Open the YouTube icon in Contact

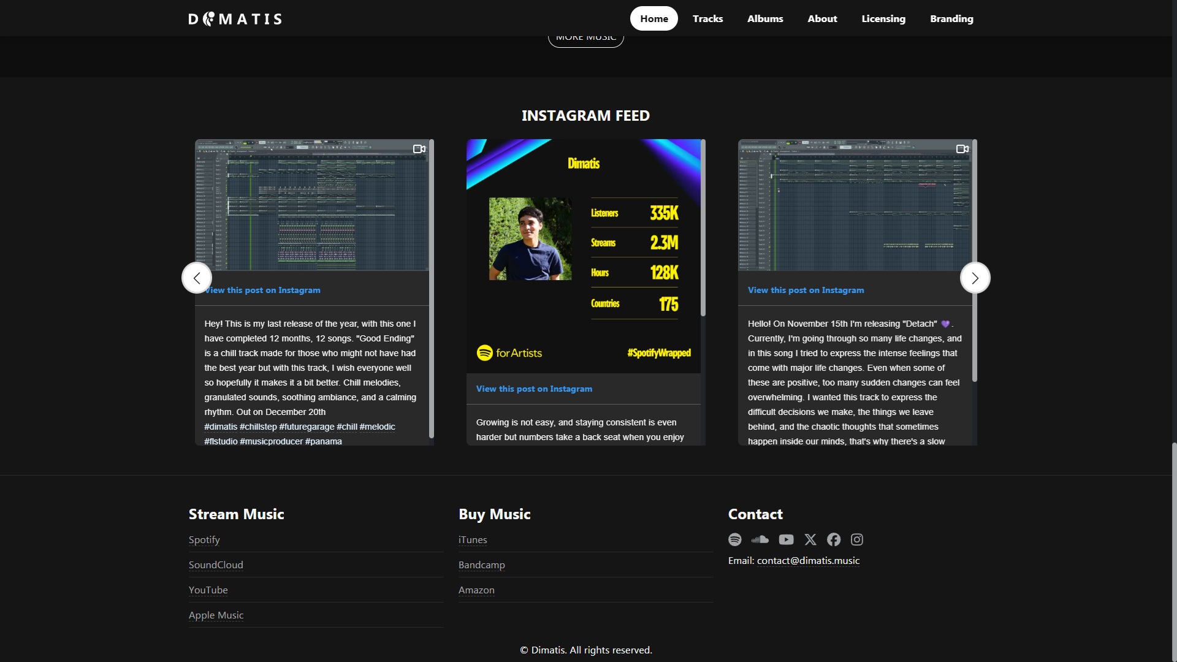tap(786, 539)
